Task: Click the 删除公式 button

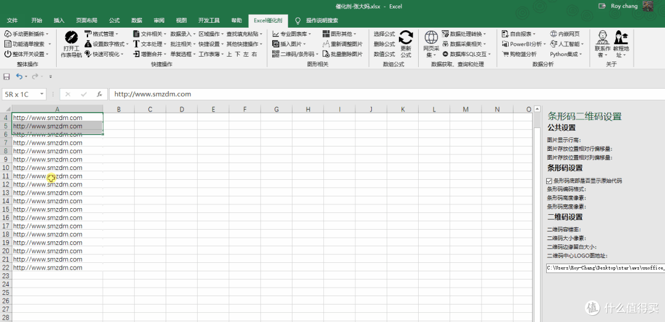Action: (384, 44)
